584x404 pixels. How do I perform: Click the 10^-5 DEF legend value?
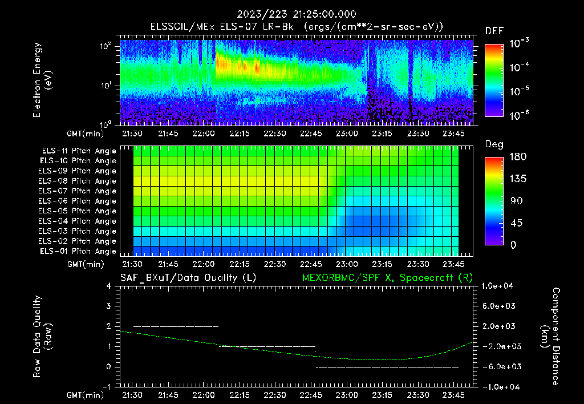[x=519, y=91]
